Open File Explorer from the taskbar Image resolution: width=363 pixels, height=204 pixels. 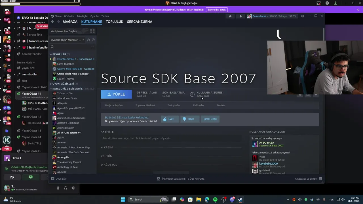tap(199, 199)
